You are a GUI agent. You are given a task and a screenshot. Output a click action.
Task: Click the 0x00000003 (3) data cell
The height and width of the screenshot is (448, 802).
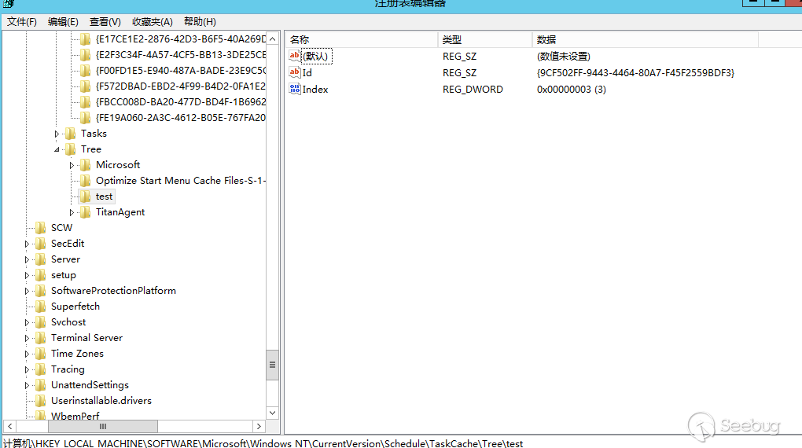pyautogui.click(x=572, y=90)
